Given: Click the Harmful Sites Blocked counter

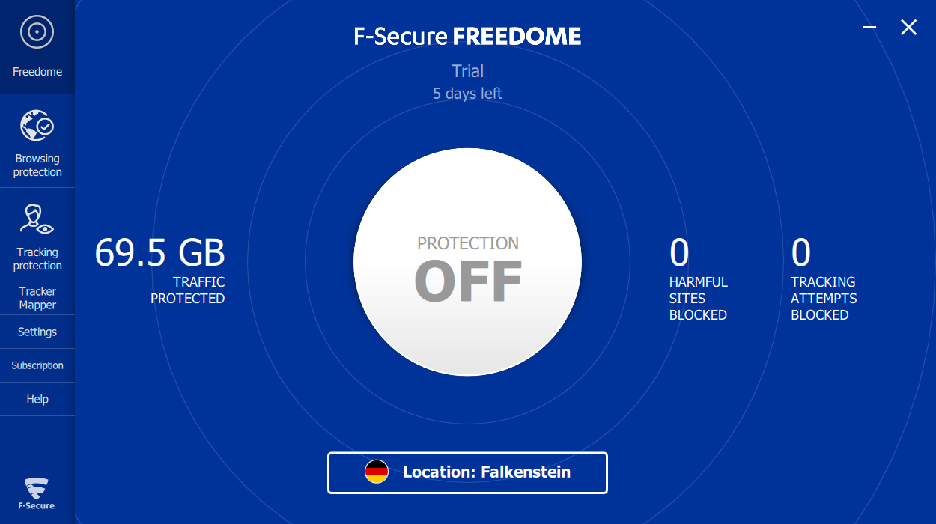Looking at the screenshot, I should 697,278.
